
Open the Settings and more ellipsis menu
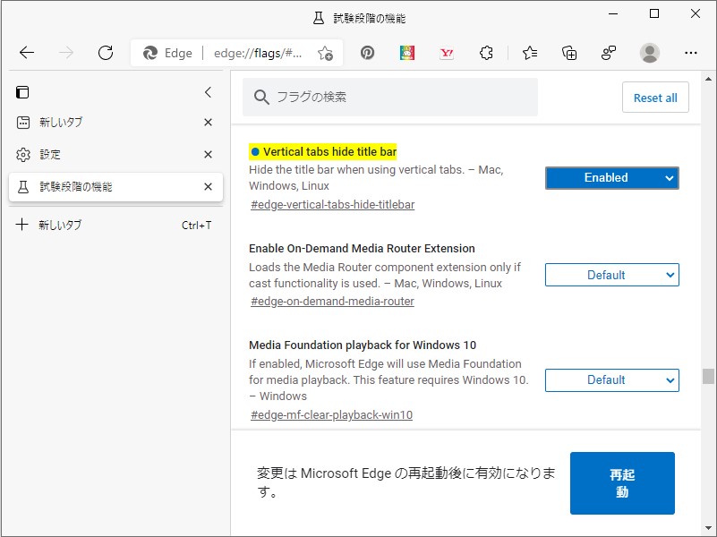690,53
